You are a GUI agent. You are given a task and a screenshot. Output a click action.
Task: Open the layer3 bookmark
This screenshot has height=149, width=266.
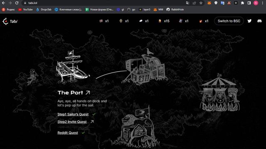pos(145,10)
